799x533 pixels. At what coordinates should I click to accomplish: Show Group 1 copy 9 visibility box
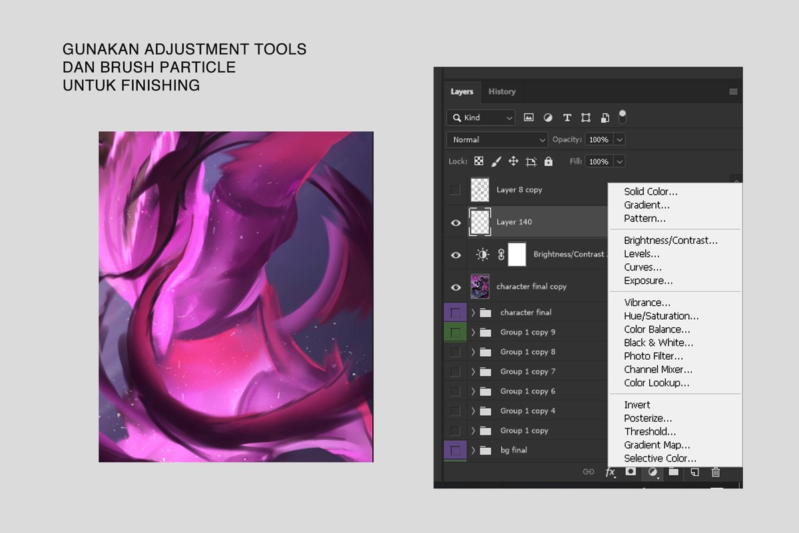(455, 332)
